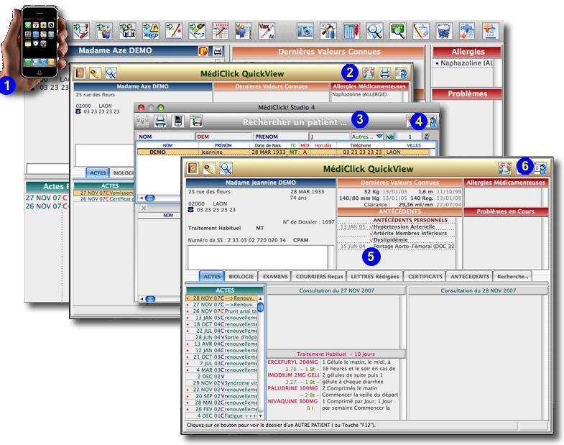
Task: Click the patients group icon in Studio 4 toolbar
Action: click(143, 121)
